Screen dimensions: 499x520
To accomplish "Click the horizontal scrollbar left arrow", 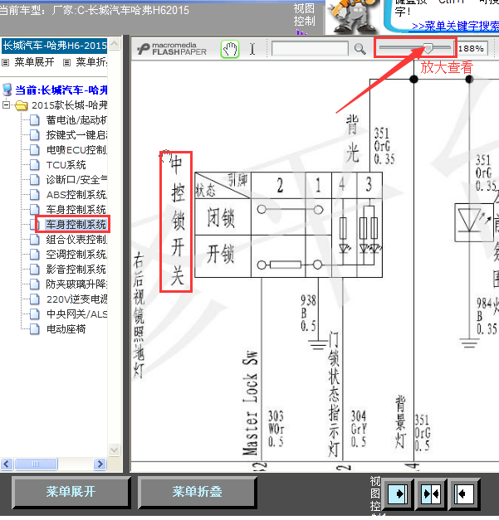I will pos(7,464).
